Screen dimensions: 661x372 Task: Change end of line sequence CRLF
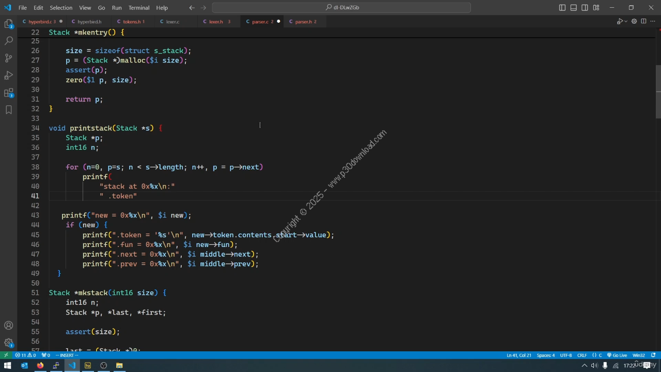[582, 355]
